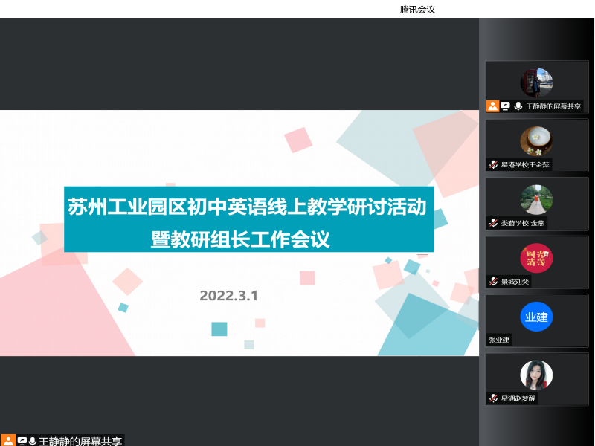Click muted mic icon beside 星湖赵梦醒
Screen dimensions: 595x446
(x=493, y=398)
